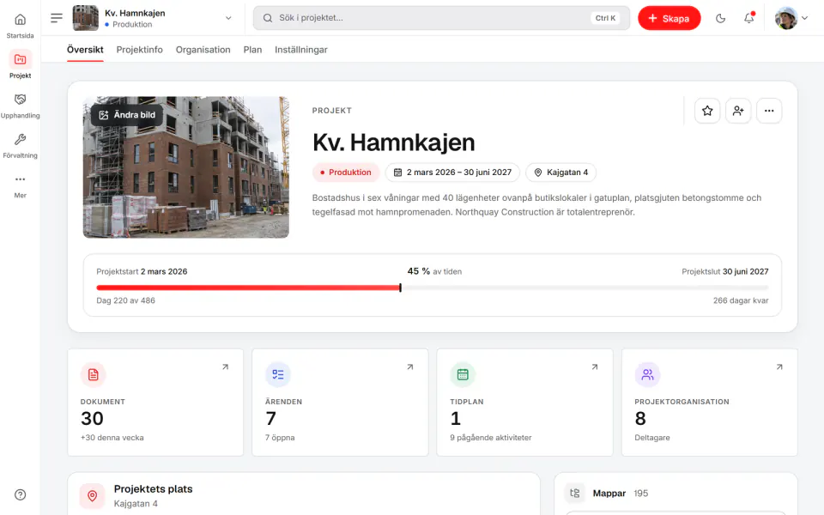The image size is (824, 515).
Task: Click the Tidplan calendar icon
Action: point(463,375)
